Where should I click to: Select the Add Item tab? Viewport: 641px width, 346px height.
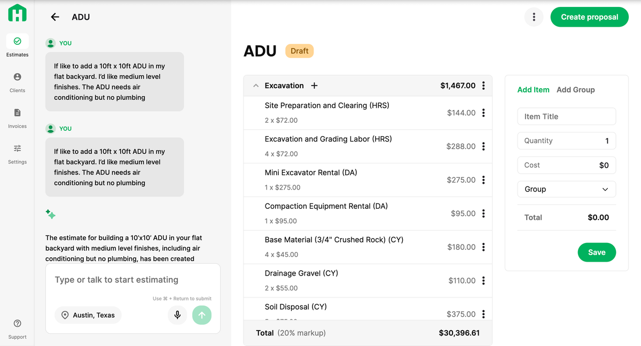pos(533,90)
